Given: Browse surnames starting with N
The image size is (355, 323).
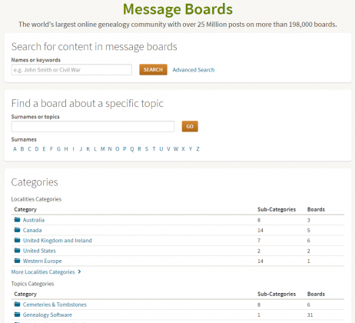Looking at the screenshot, I should coord(110,149).
